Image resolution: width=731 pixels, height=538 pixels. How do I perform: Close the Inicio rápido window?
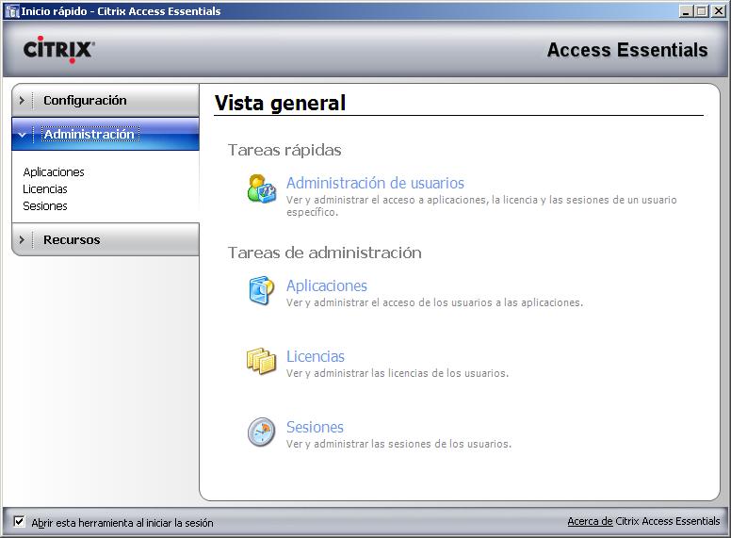click(719, 11)
